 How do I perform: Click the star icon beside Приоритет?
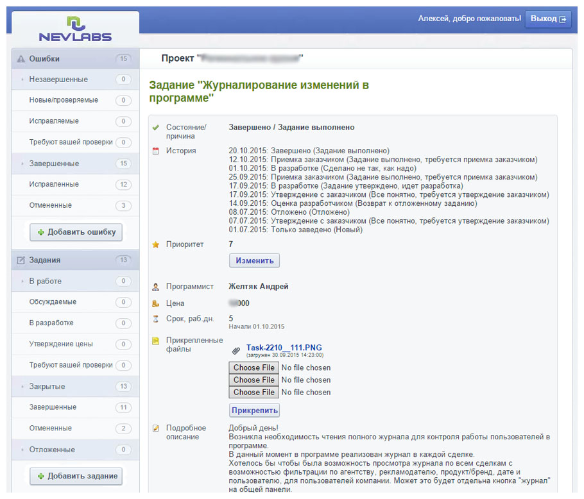click(x=155, y=245)
